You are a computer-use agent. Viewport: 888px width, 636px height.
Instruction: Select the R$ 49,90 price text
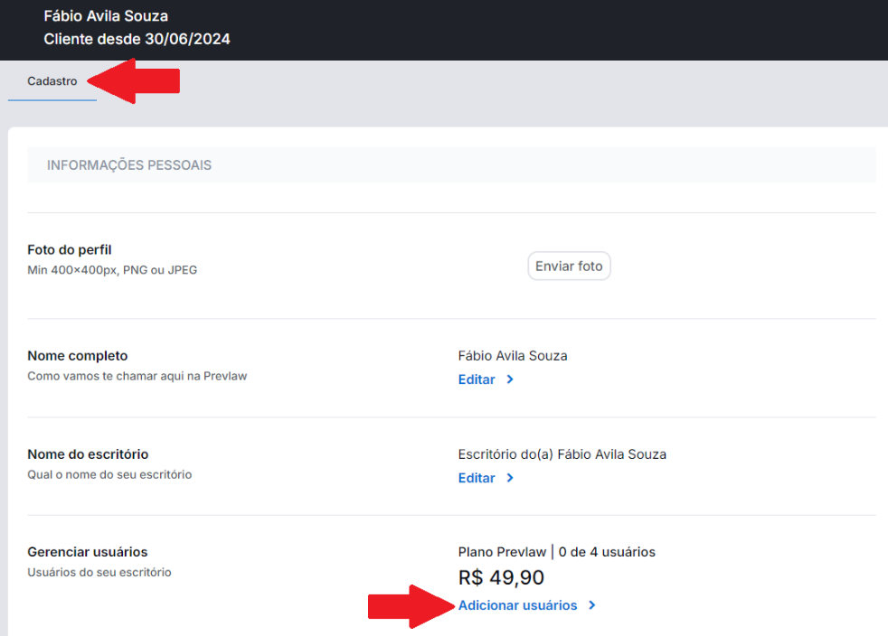point(501,577)
